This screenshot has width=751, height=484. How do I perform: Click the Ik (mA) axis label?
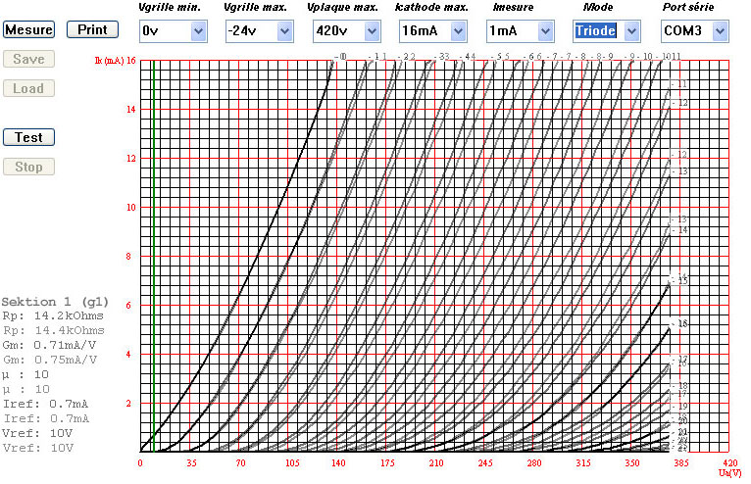pyautogui.click(x=109, y=61)
